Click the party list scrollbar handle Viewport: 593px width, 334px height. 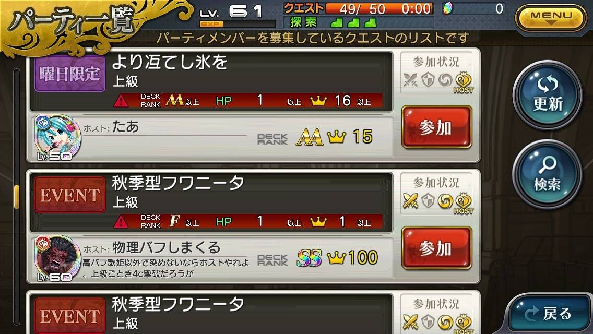pyautogui.click(x=16, y=197)
